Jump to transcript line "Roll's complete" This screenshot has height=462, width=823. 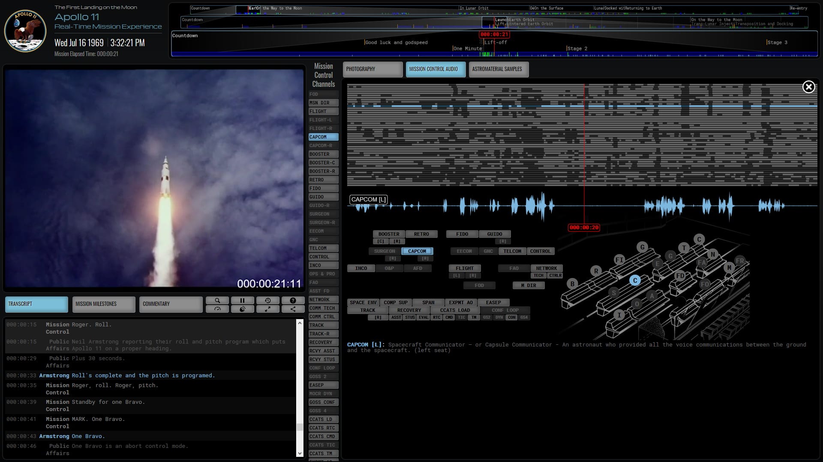tap(143, 376)
